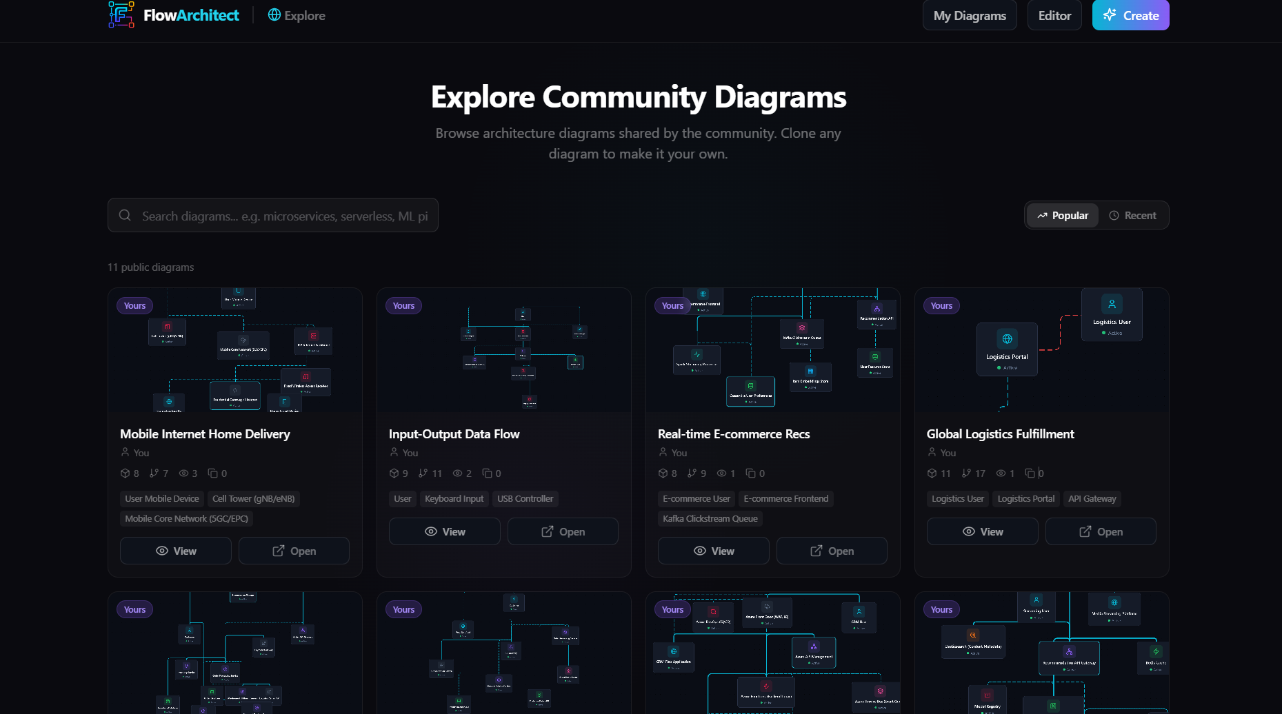Click the search magnifier icon
The width and height of the screenshot is (1282, 714).
point(125,215)
